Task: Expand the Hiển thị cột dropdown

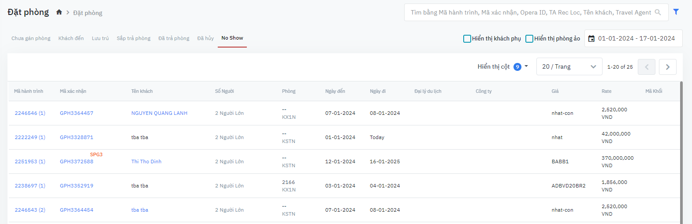Action: 526,66
